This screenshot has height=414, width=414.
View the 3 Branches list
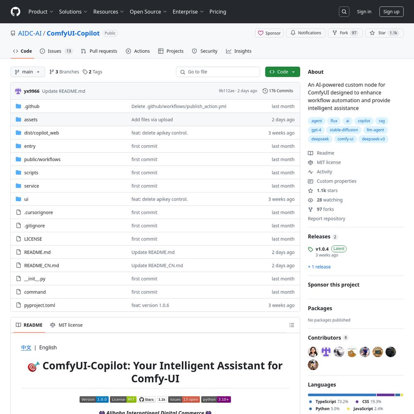click(64, 72)
